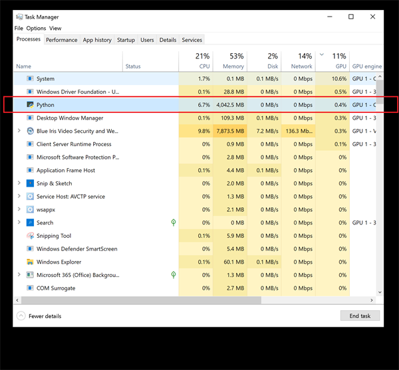
Task: Click the horizontal scrollbar right arrow
Action: click(372, 300)
